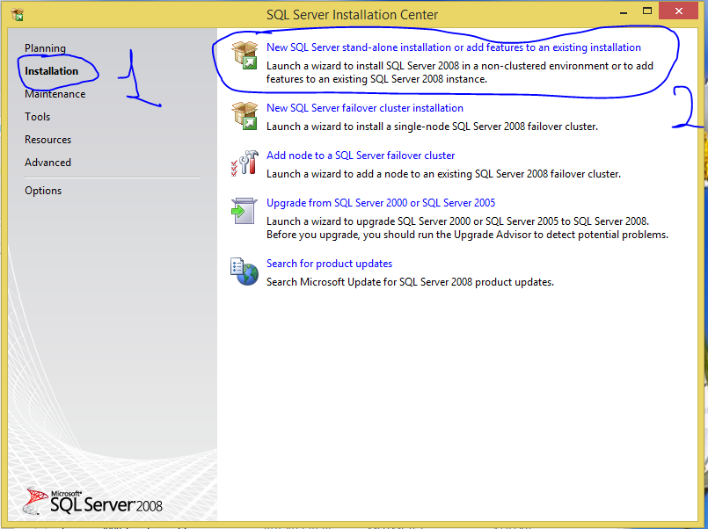Open Upgrade from SQL Server 2000 or 2005 link

point(381,202)
